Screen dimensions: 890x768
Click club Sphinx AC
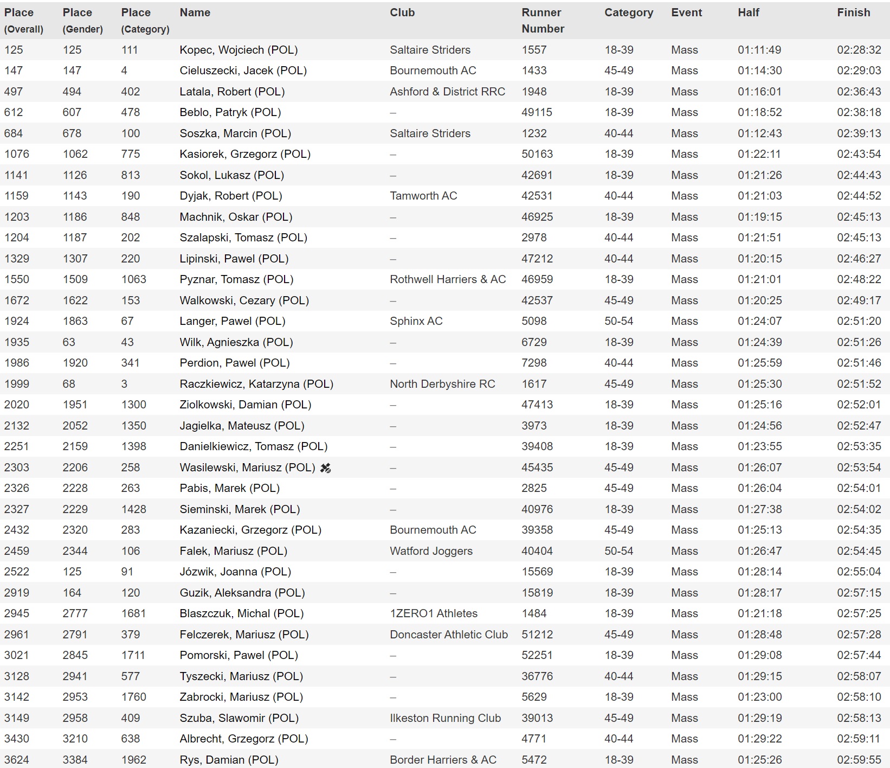[416, 321]
